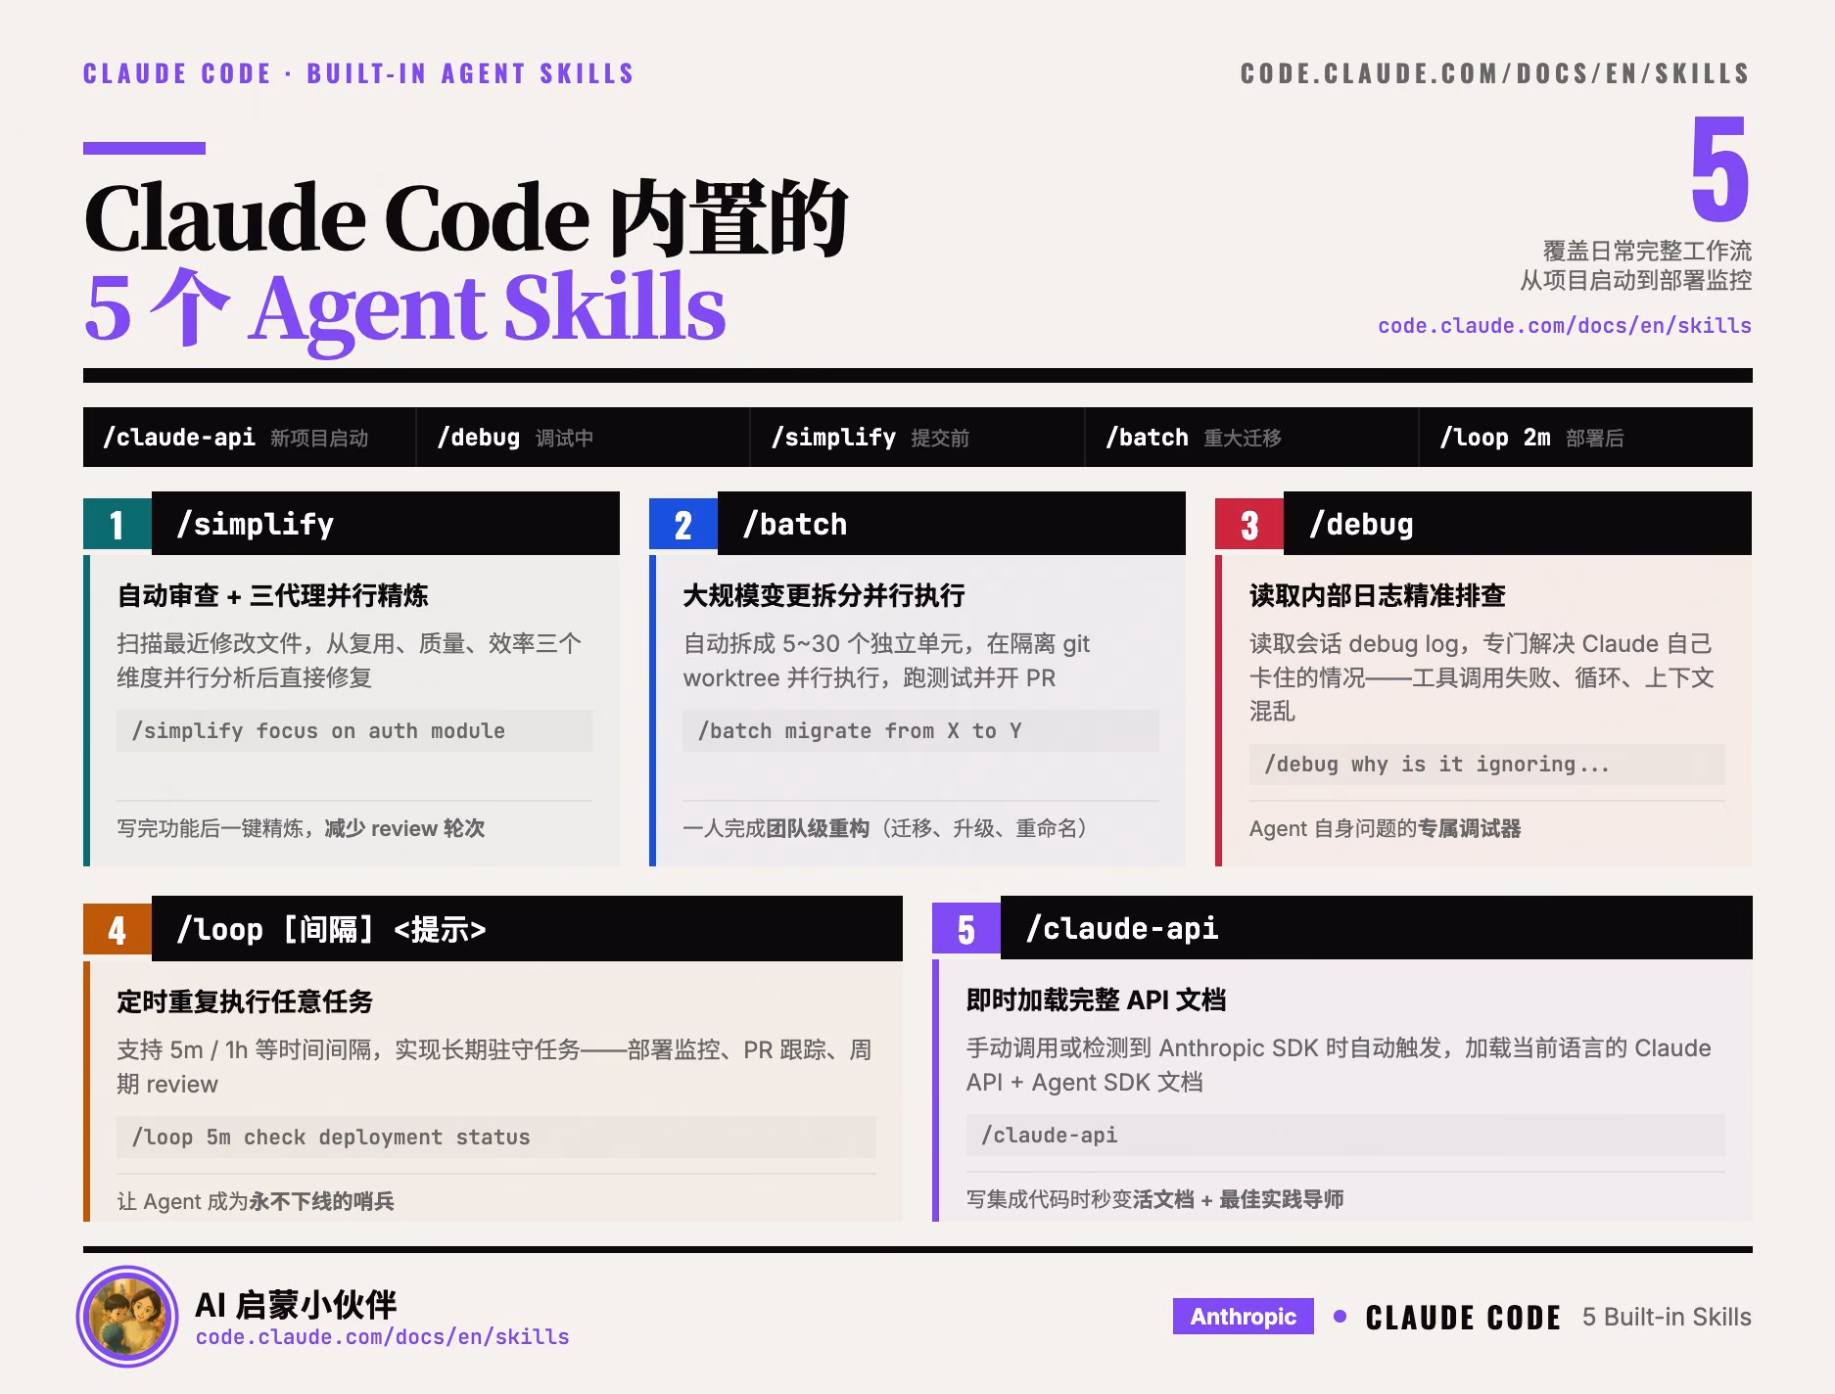
Task: Click the code snippet '/simplify focus on auth module'
Action: click(354, 731)
